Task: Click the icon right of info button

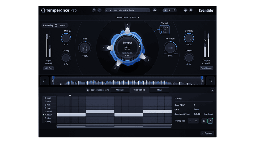Action: (191, 10)
